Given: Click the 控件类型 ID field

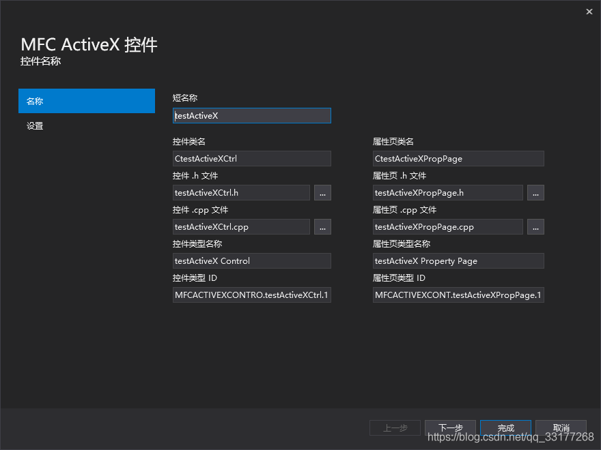Looking at the screenshot, I should click(252, 295).
